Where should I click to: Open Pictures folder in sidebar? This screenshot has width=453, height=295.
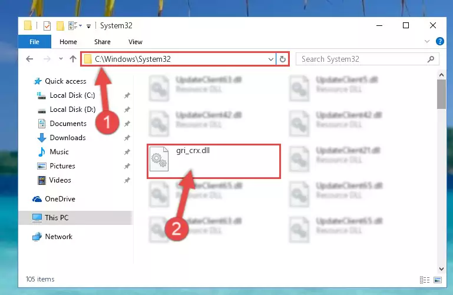(x=62, y=166)
